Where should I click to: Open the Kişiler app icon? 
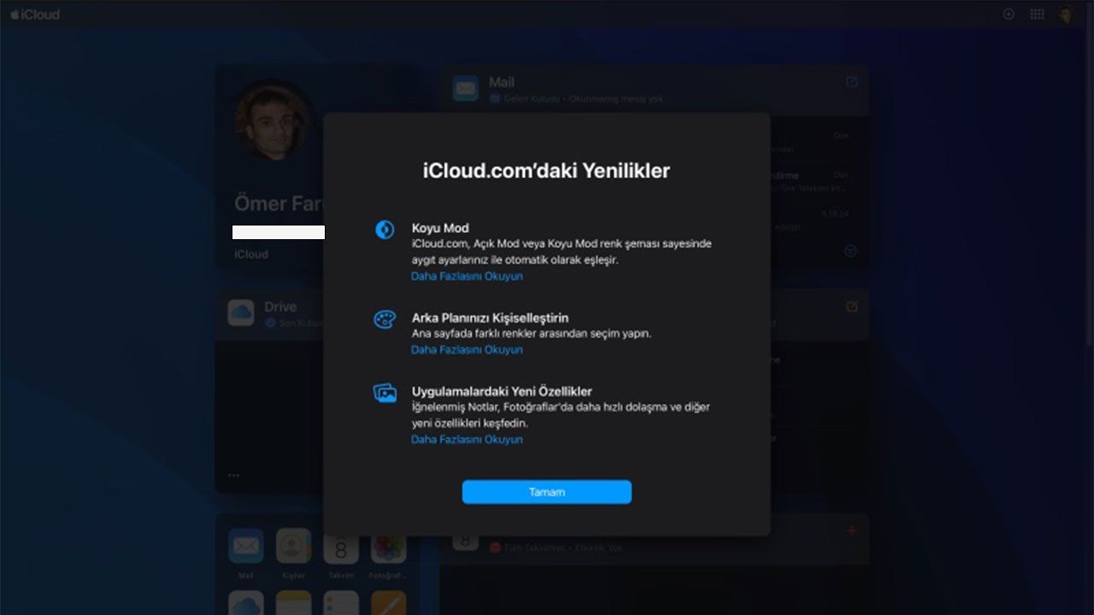point(293,545)
